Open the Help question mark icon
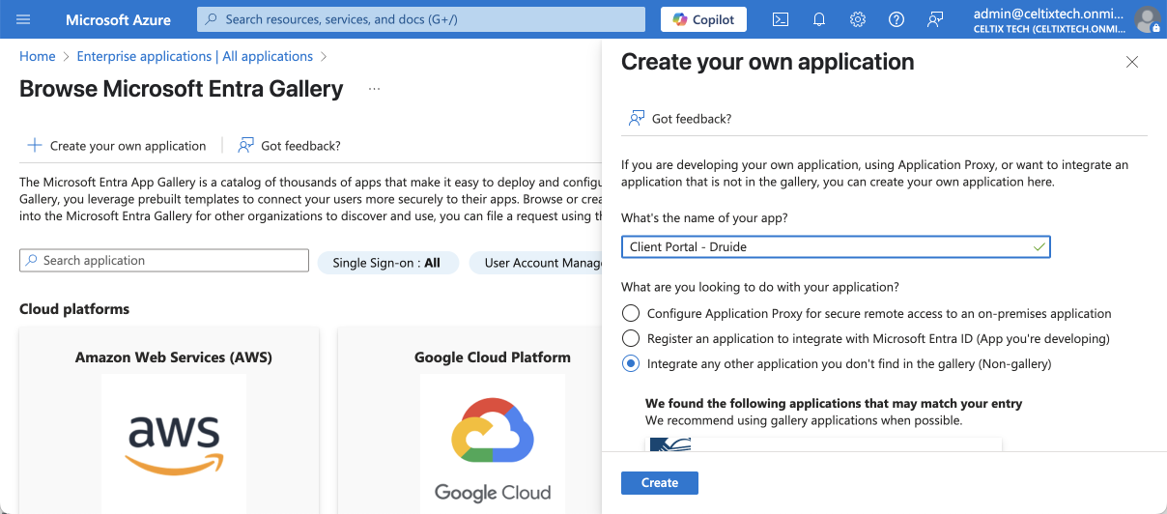Viewport: 1167px width, 514px height. (x=896, y=19)
